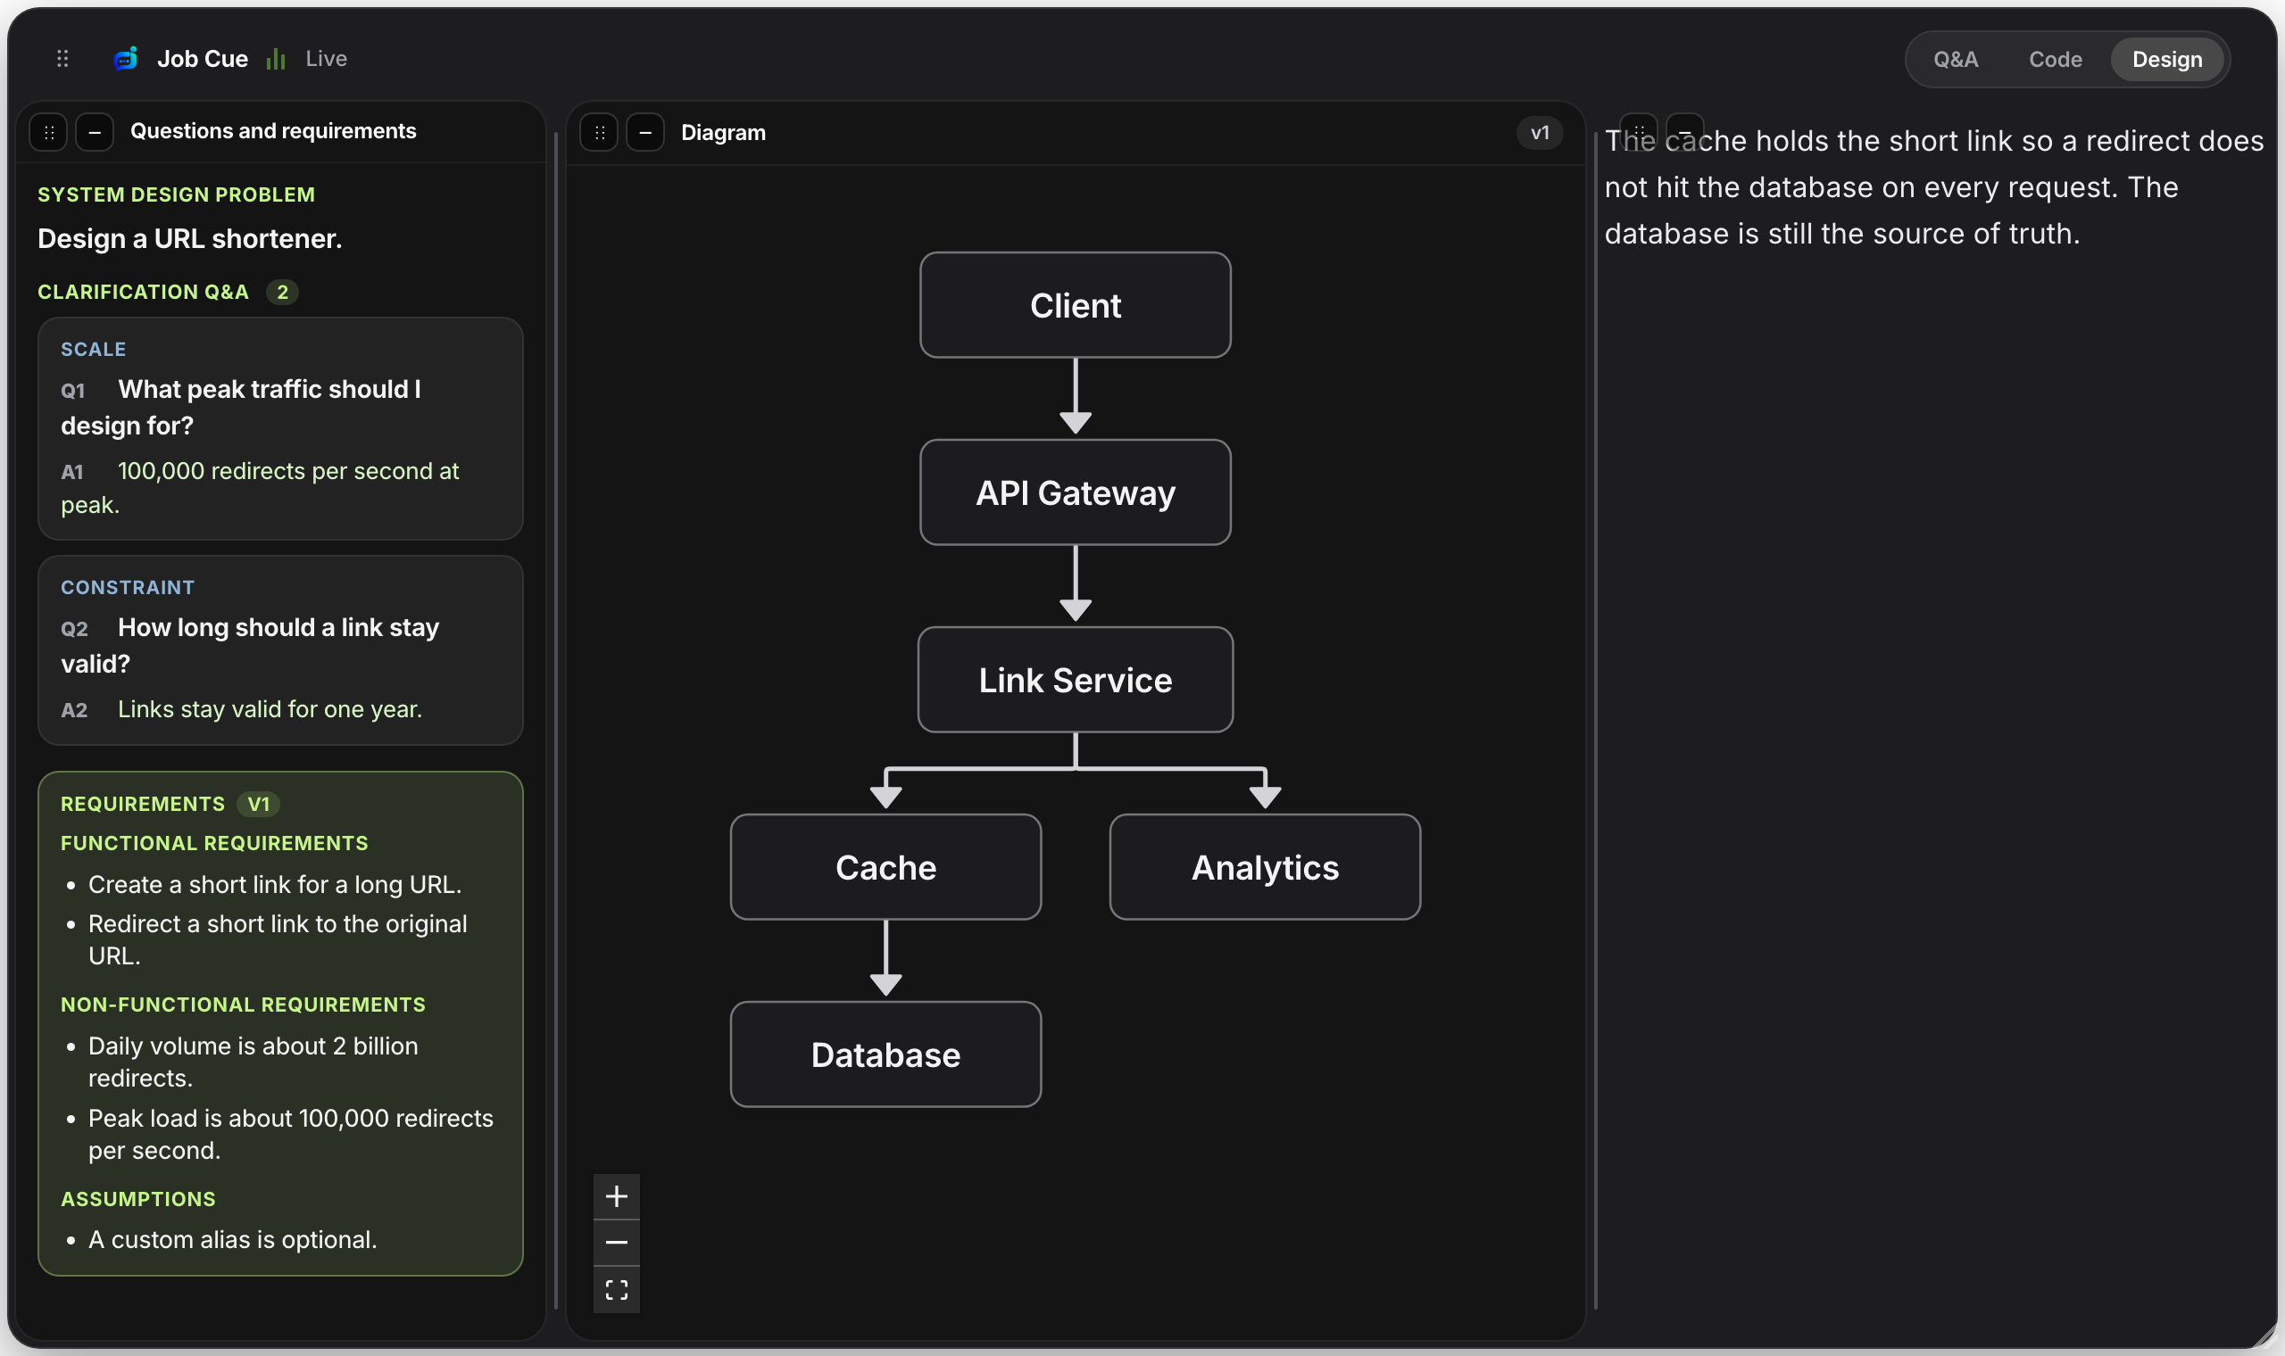Click the Diagram panel drag handle
Screen dimensions: 2285x1356
[600, 134]
